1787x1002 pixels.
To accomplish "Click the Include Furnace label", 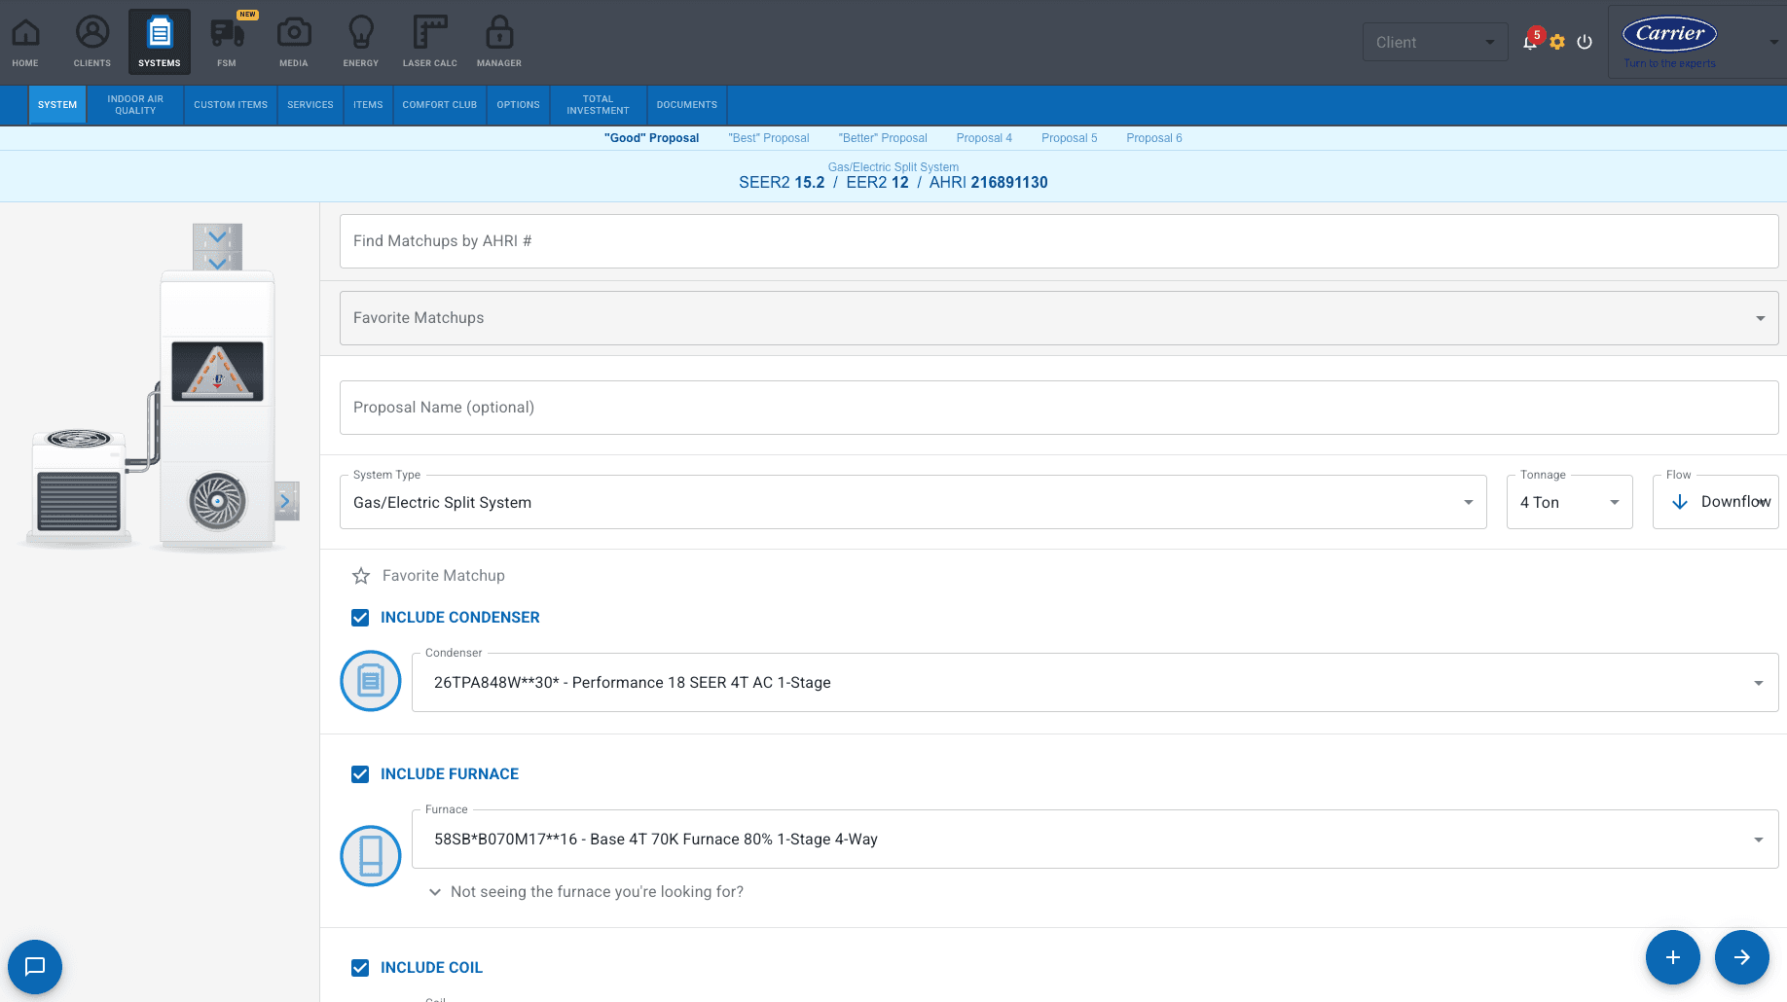I will (450, 774).
